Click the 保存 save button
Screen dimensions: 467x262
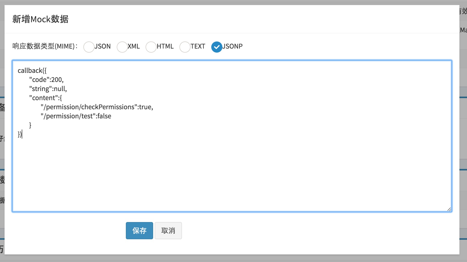[x=139, y=231]
